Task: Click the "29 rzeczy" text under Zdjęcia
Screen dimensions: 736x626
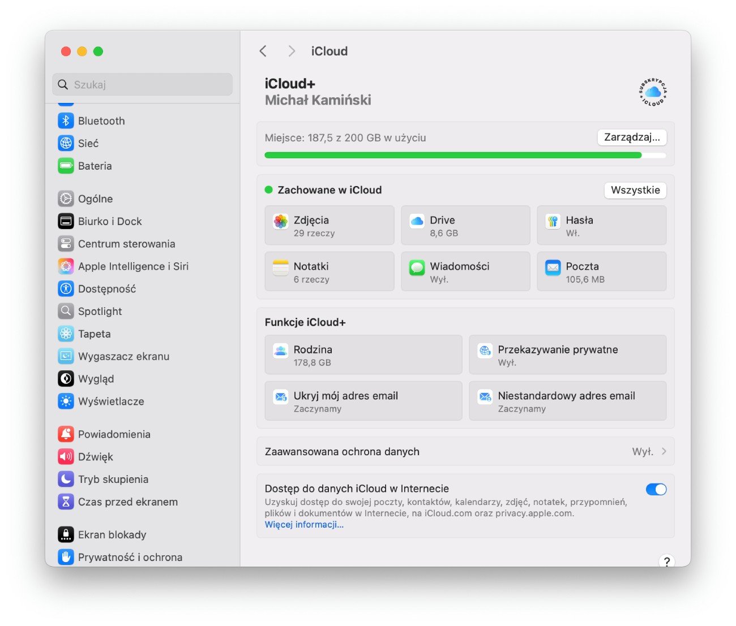Action: point(314,233)
